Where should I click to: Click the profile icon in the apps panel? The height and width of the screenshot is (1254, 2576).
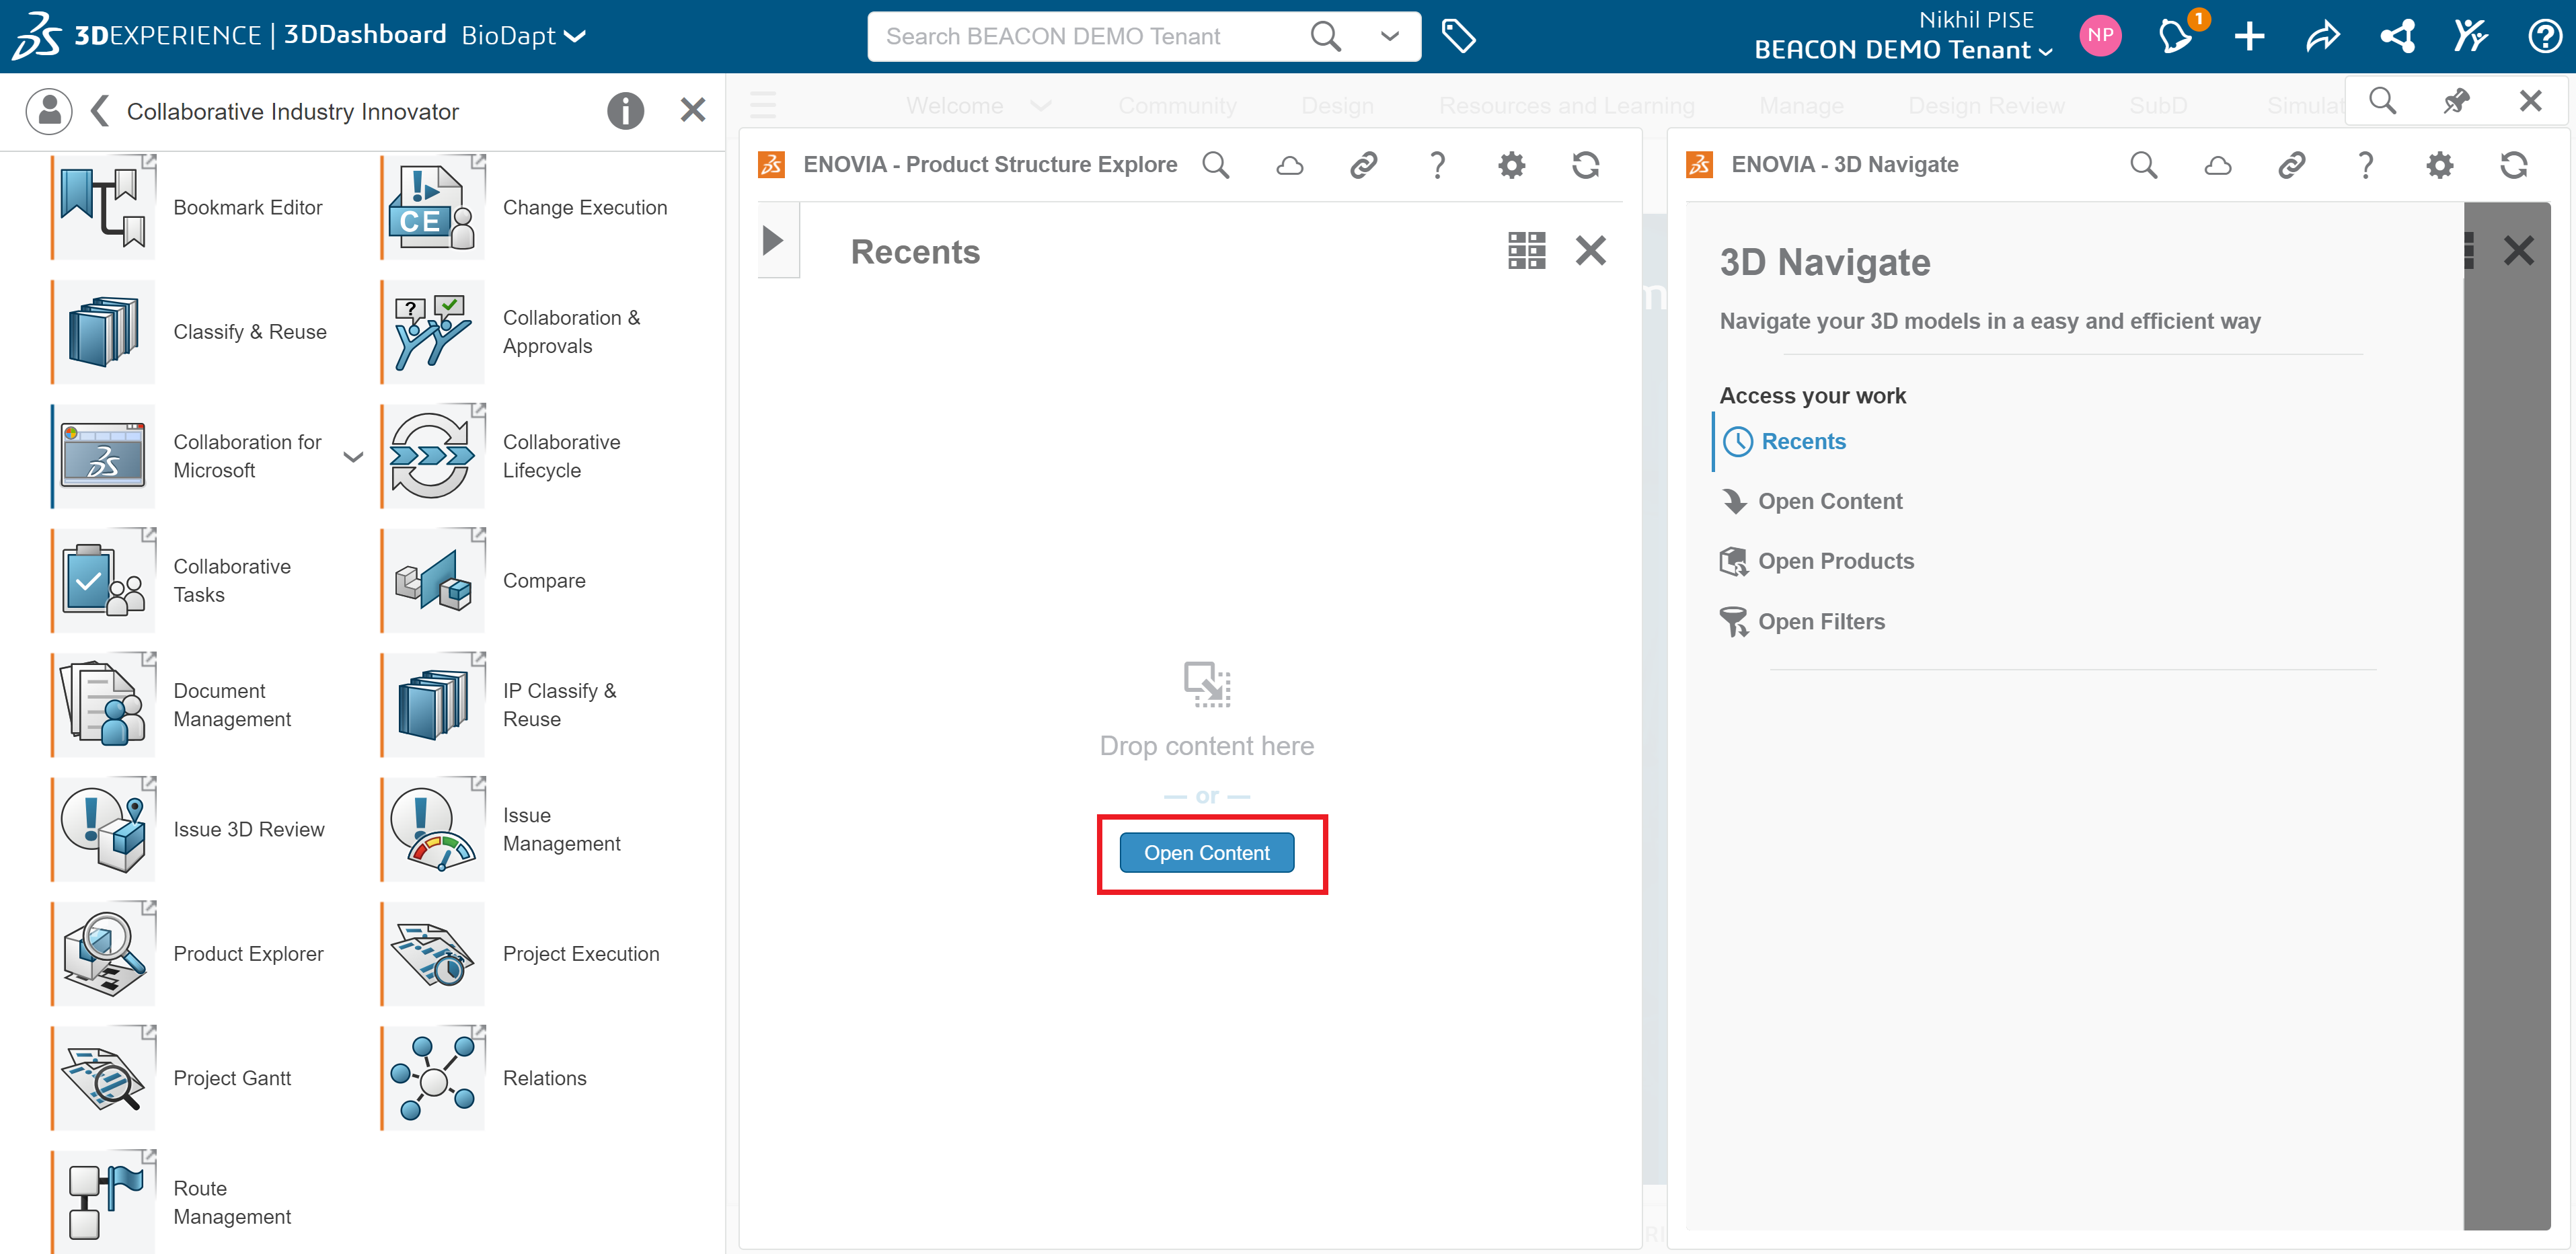pos(49,110)
